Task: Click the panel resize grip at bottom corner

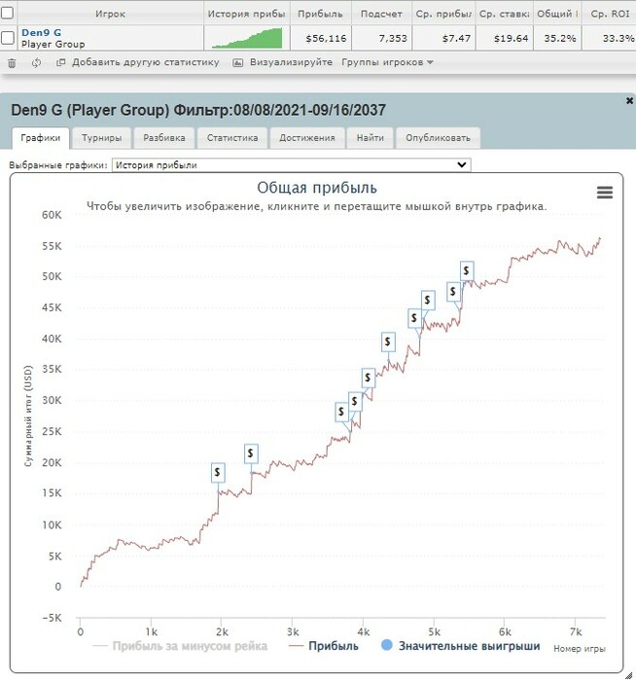Action: 628,674
